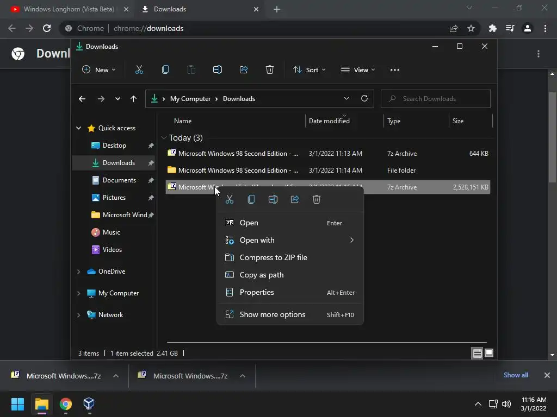Click Rename icon in the context menu
This screenshot has width=557, height=417.
click(273, 199)
